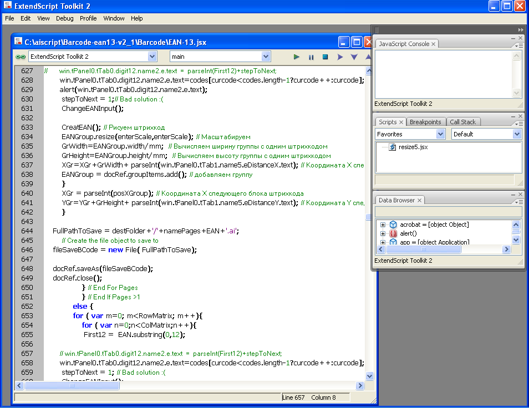The width and height of the screenshot is (529, 408).
Task: Open the Help menu
Action: (136, 18)
